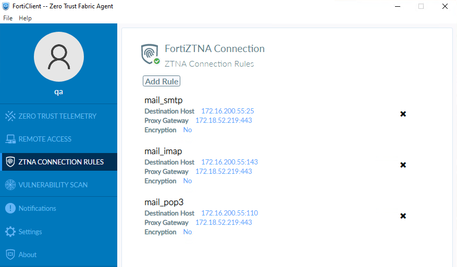The image size is (457, 267).
Task: Click mail_imap Encryption value No
Action: [x=188, y=181]
